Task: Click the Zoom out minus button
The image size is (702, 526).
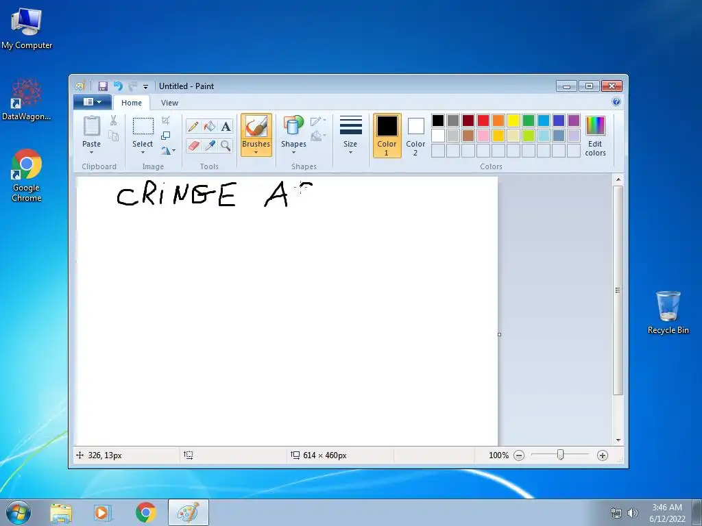Action: [x=519, y=455]
